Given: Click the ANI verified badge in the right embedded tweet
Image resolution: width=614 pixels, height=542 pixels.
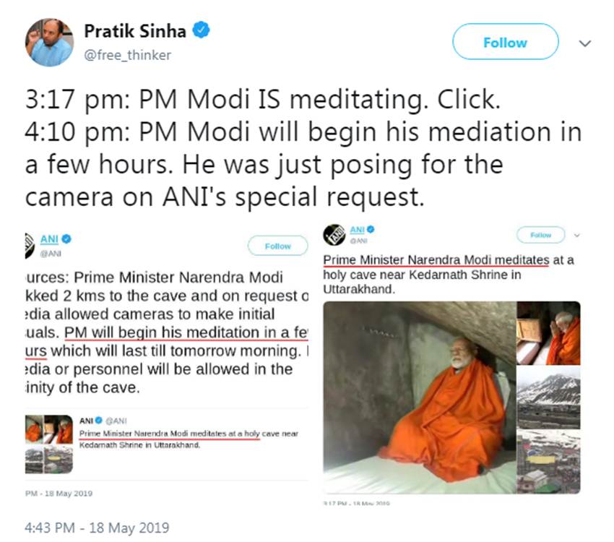Looking at the screenshot, I should pos(371,230).
